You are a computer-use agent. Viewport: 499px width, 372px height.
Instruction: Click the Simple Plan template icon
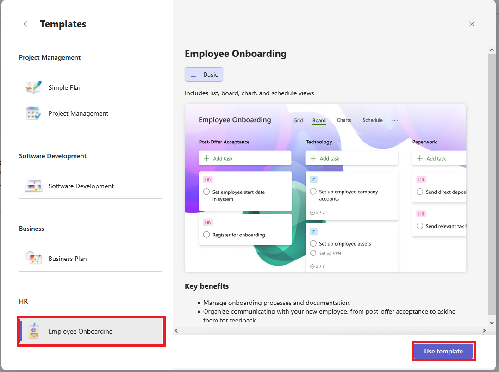(34, 87)
